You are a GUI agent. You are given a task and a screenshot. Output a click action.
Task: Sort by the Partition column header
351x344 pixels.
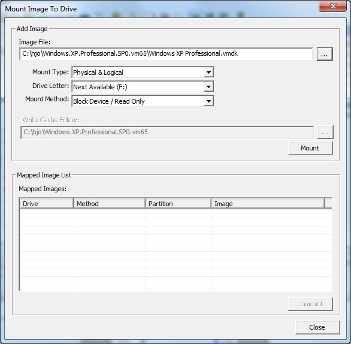pos(178,203)
